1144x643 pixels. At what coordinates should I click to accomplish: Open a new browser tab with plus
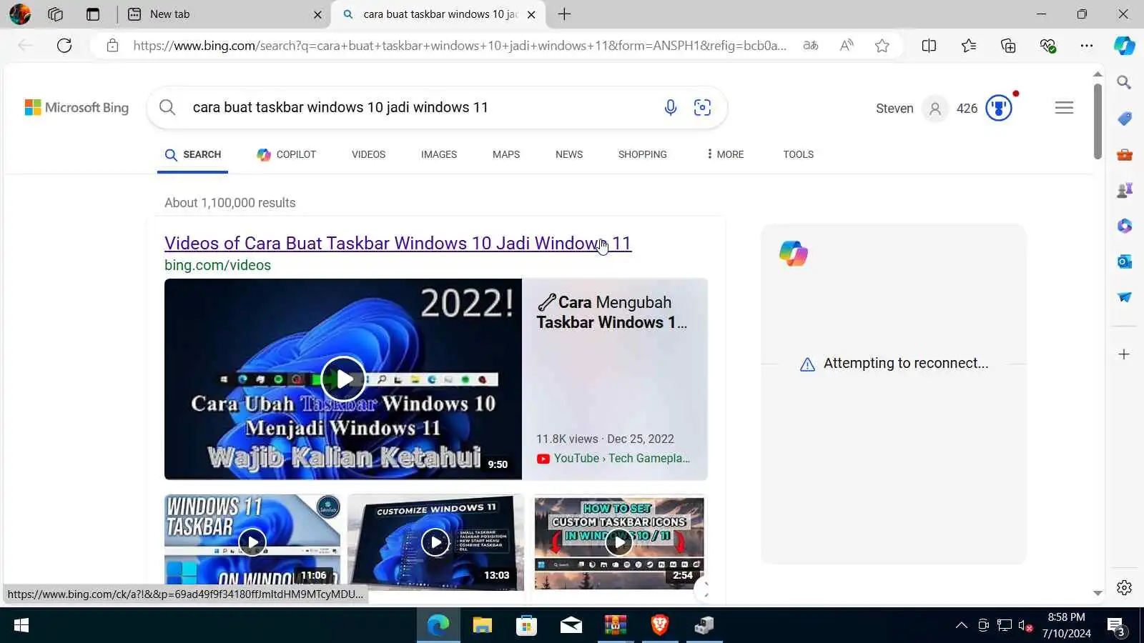[x=564, y=14]
